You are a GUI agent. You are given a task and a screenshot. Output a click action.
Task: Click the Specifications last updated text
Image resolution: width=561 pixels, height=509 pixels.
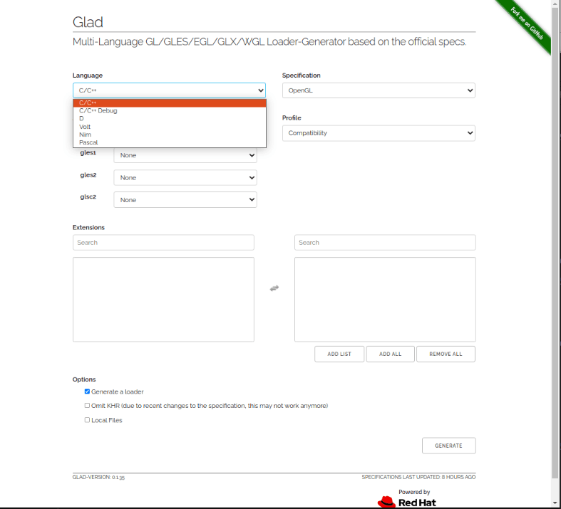(x=418, y=477)
